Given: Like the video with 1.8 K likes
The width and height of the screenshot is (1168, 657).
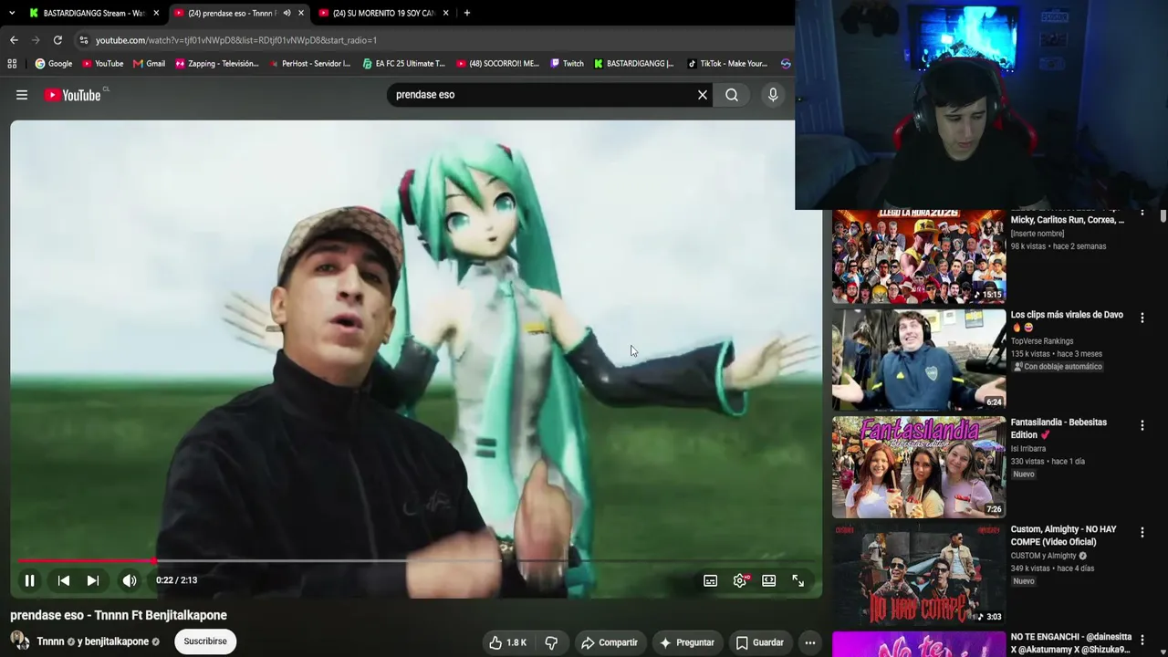Looking at the screenshot, I should (x=507, y=642).
